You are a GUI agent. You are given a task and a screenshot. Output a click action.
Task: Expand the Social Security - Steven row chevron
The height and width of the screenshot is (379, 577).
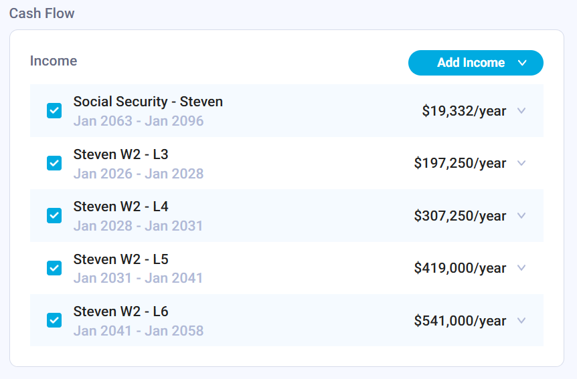click(x=521, y=111)
